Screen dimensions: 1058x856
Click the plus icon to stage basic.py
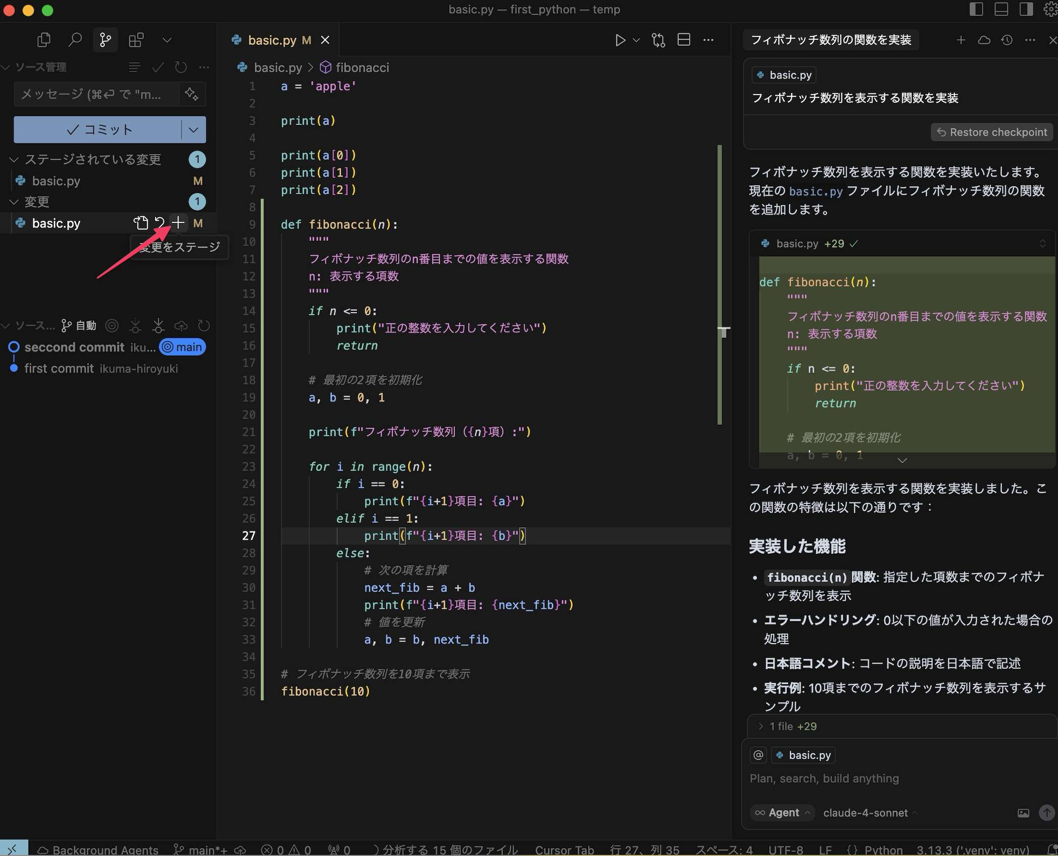click(178, 223)
